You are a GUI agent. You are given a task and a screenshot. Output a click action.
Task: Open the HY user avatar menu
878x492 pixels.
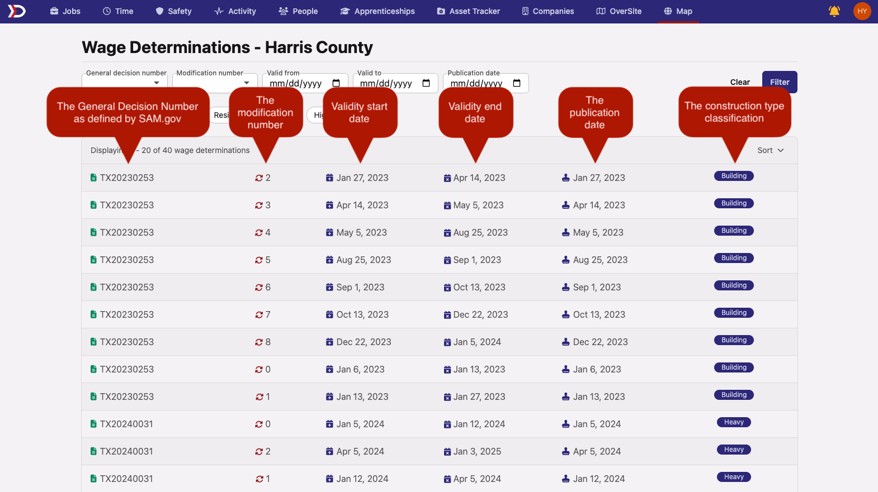[862, 11]
